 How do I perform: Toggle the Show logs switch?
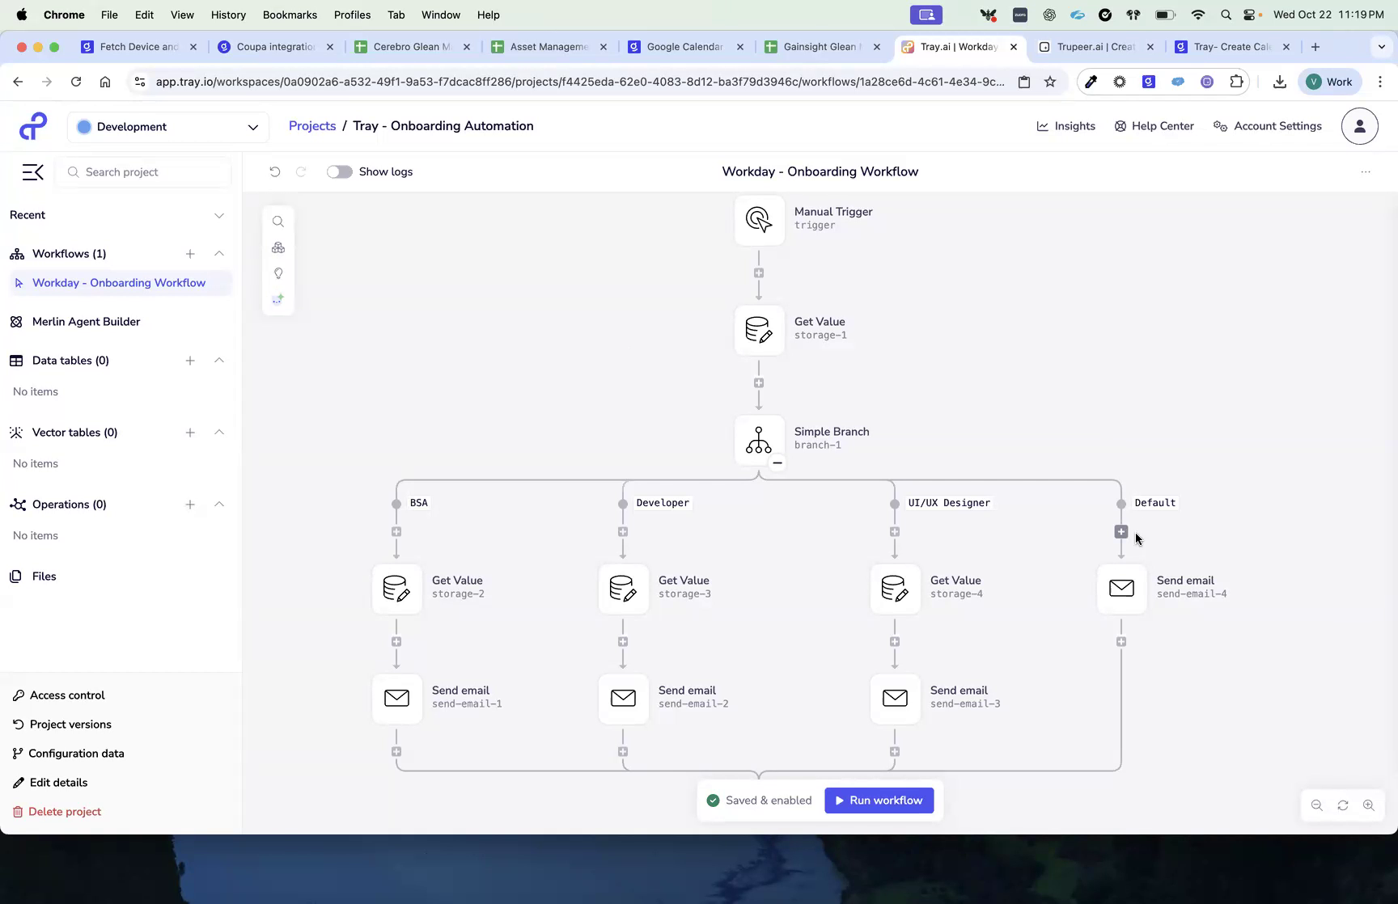pos(339,171)
